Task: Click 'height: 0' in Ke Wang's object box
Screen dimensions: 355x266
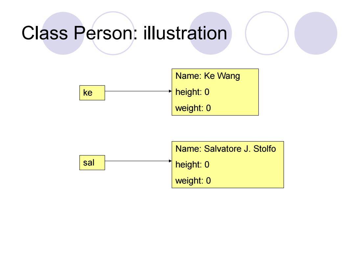Action: (x=192, y=92)
